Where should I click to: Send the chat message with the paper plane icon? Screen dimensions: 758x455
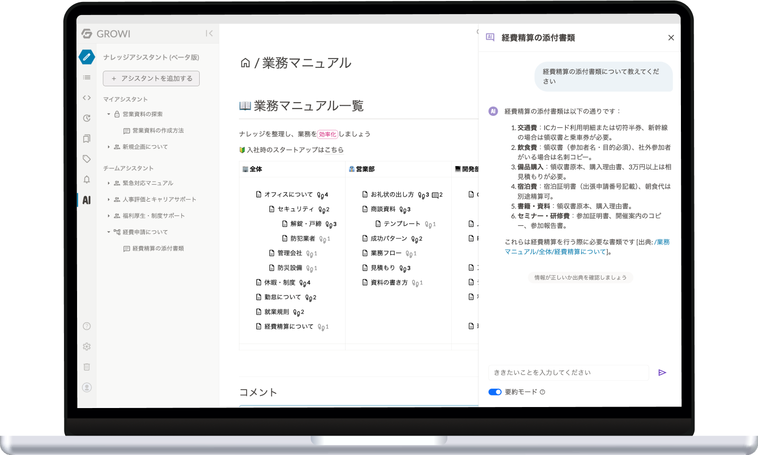[663, 372]
